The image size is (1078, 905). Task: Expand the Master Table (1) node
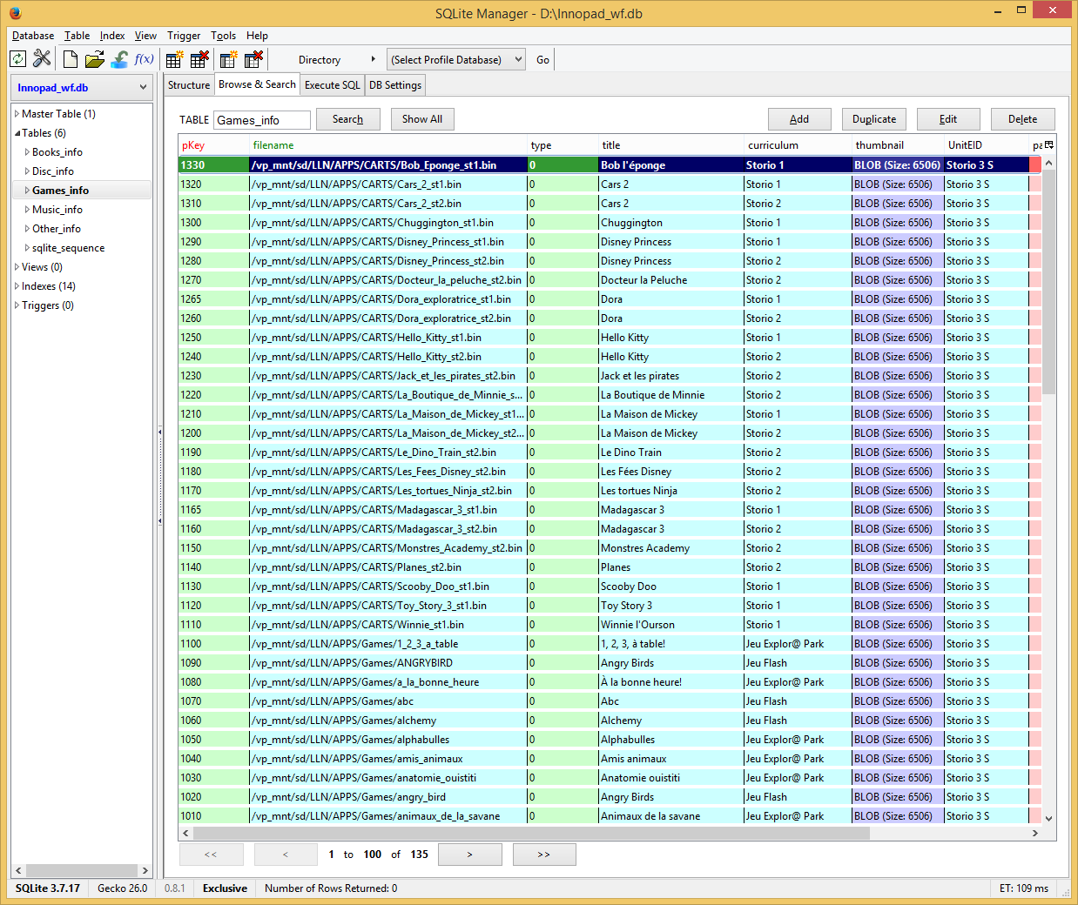click(x=17, y=114)
